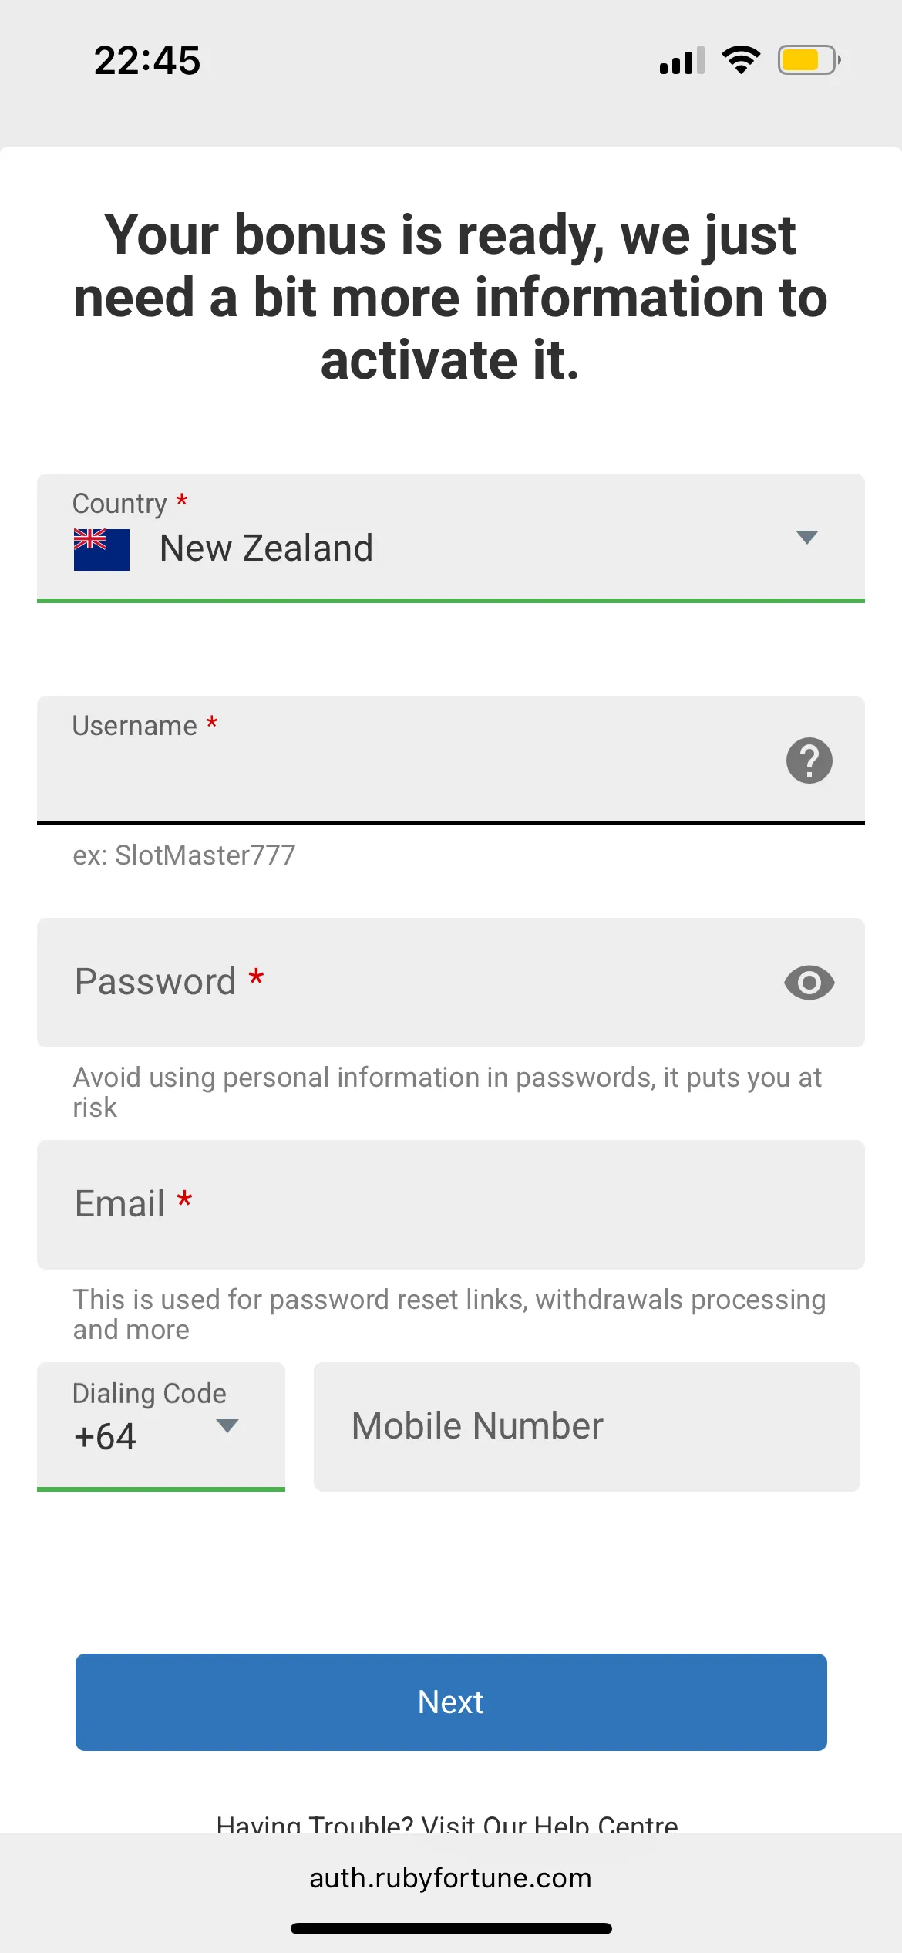Click the bonus activation heading text
This screenshot has height=1953, width=902.
450,297
